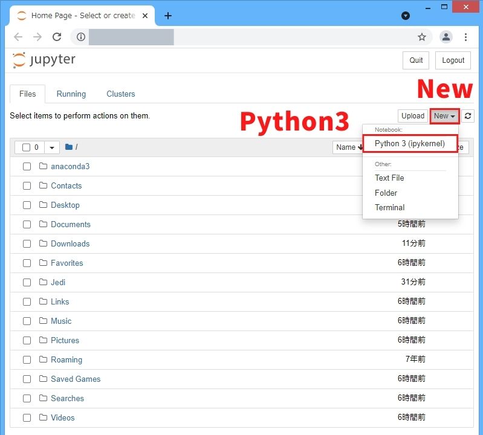
Task: Click the Videos folder icon
Action: pos(43,417)
